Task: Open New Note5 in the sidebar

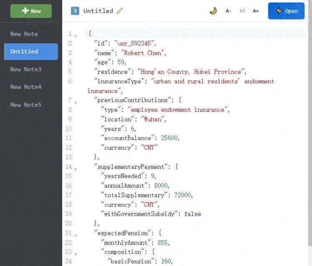Action: pyautogui.click(x=25, y=105)
